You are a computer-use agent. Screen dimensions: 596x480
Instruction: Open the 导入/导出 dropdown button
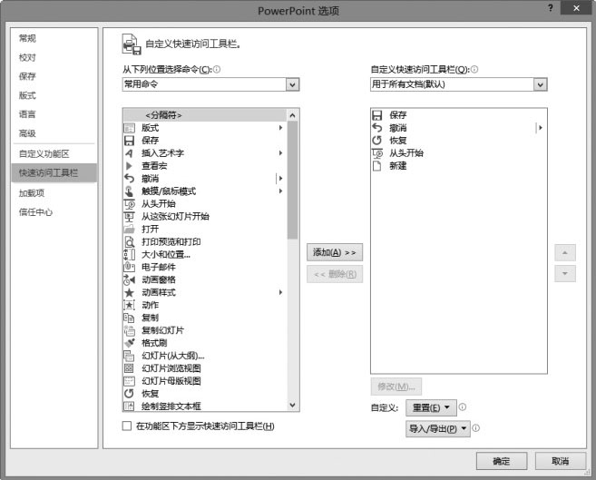pos(438,428)
